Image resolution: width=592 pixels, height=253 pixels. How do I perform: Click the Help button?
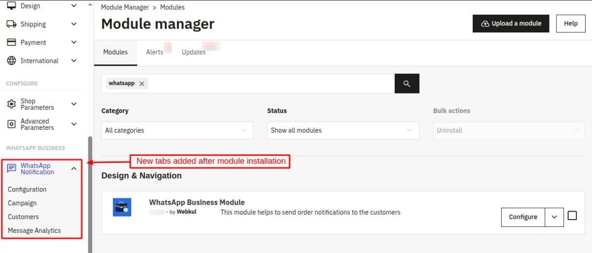(x=571, y=23)
